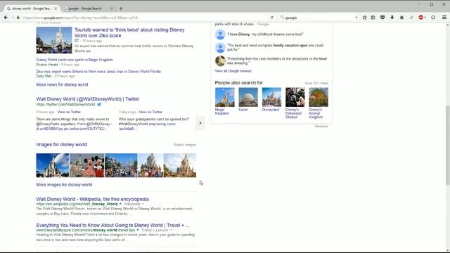Click third reviewer photo avatar about food
The height and width of the screenshot is (253, 450).
220,61
